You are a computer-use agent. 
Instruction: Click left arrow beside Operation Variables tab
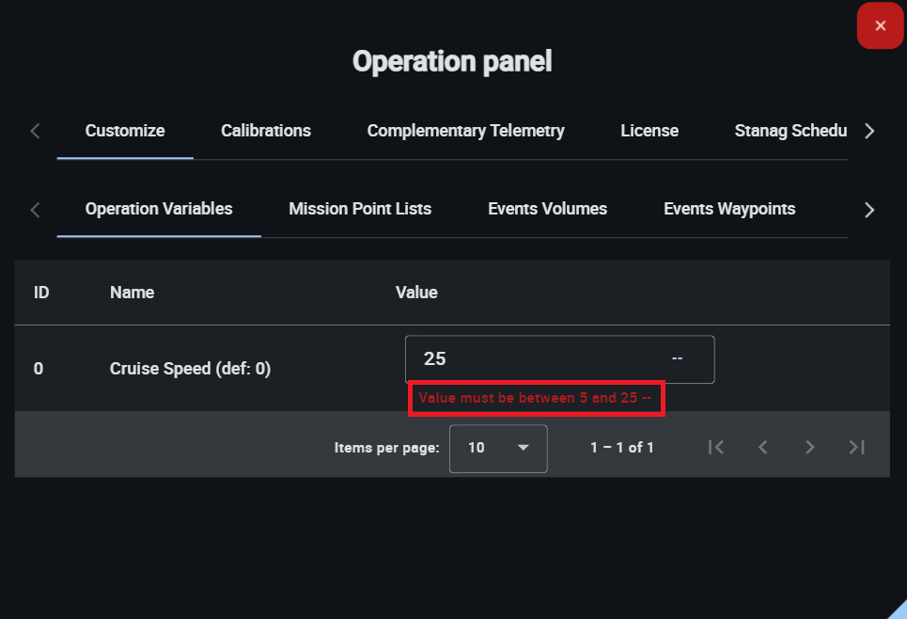pyautogui.click(x=36, y=209)
